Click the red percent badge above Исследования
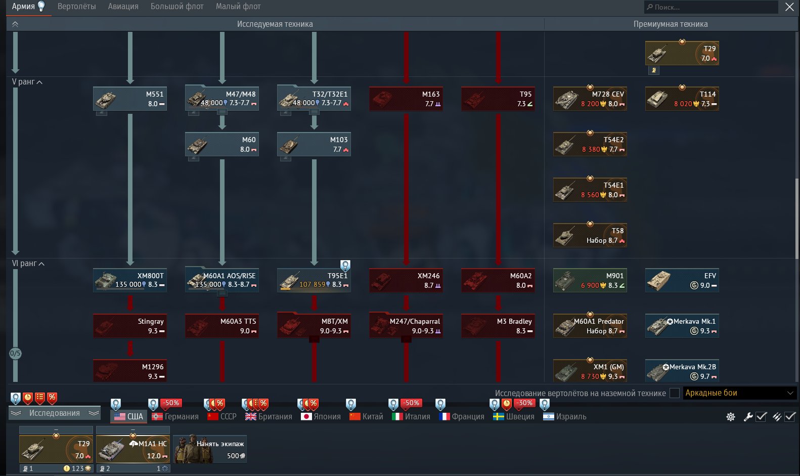The width and height of the screenshot is (800, 476). 52,398
